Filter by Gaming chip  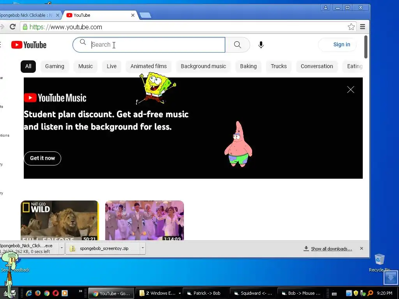point(55,66)
